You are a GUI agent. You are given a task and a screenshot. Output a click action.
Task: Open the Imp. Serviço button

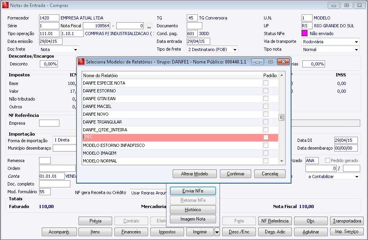347,231
